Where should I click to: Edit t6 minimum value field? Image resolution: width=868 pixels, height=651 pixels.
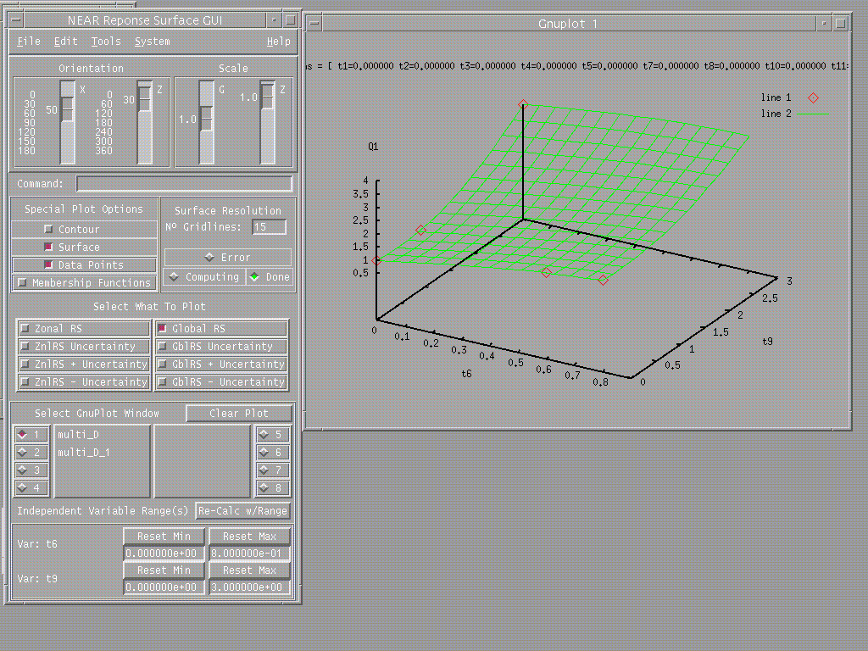click(164, 554)
